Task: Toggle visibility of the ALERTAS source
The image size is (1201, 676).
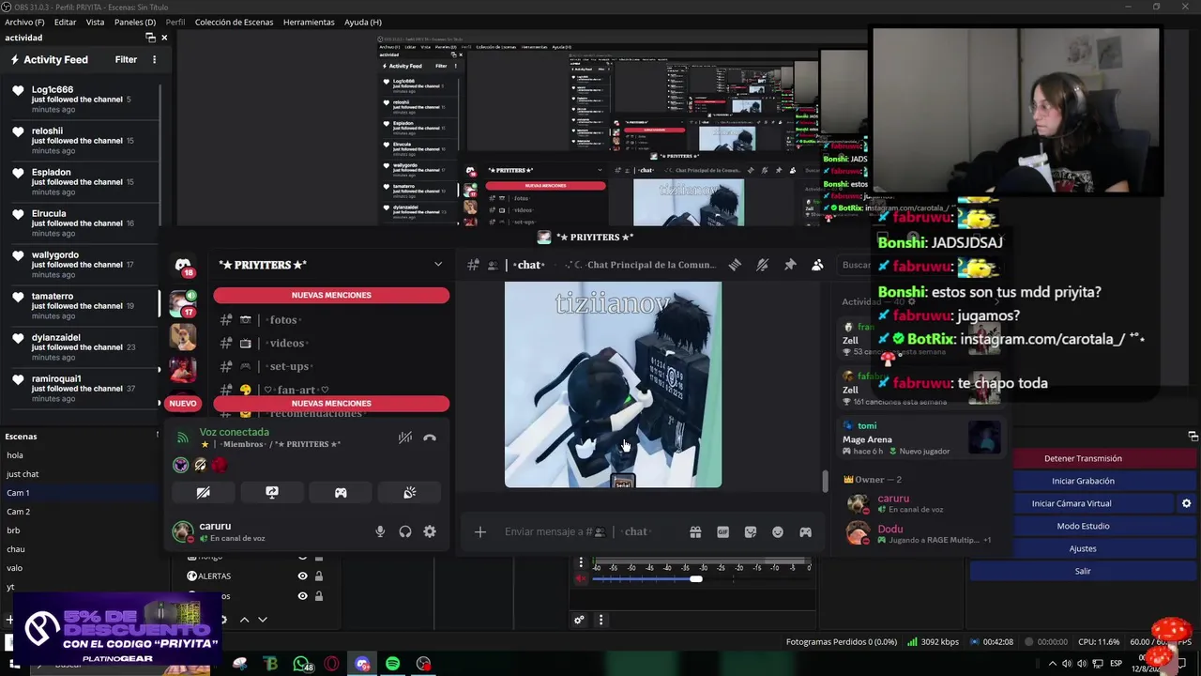Action: click(302, 576)
